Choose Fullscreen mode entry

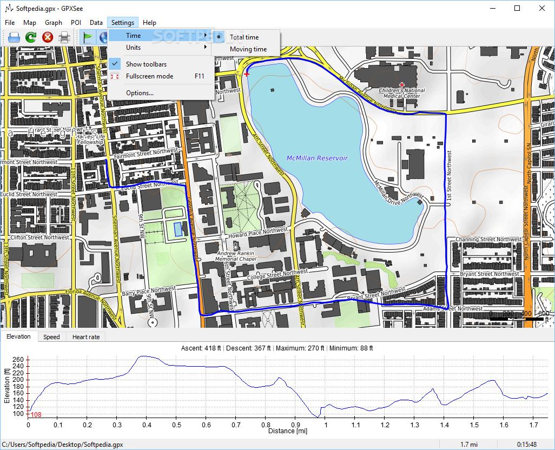(x=161, y=76)
